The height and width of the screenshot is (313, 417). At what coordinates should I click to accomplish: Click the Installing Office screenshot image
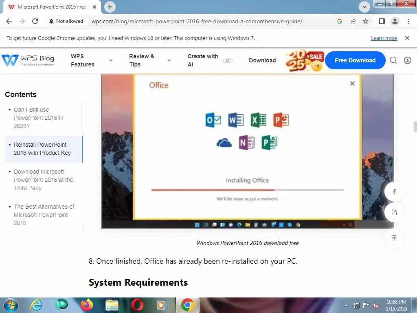[x=247, y=151]
